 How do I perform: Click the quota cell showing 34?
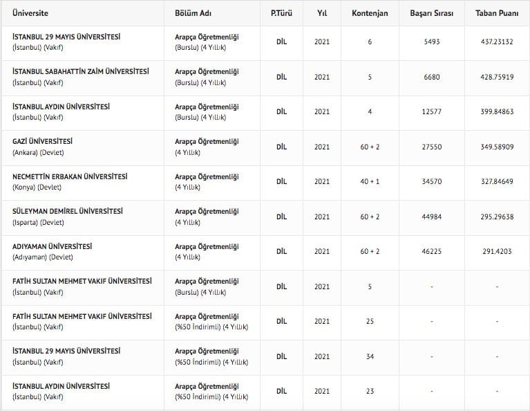[370, 356]
